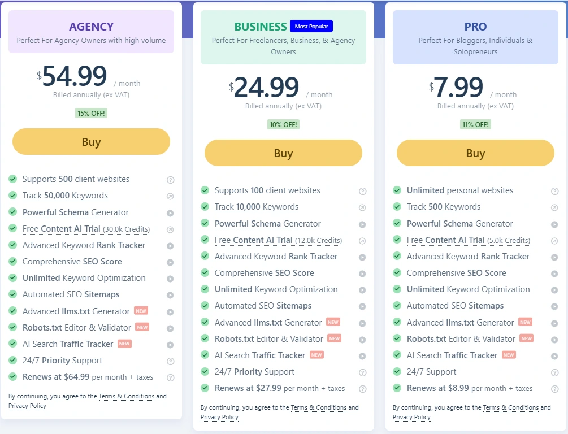The image size is (568, 434).
Task: Click the help icon beside "Renews at $64.99 per month"
Action: click(170, 377)
